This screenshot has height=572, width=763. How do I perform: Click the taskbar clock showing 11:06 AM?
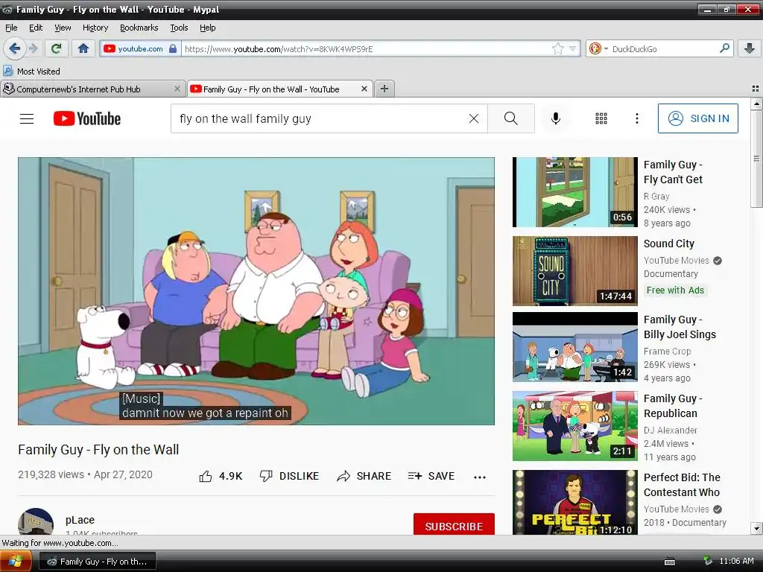coord(736,561)
